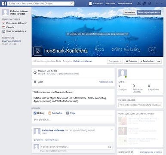Click second suggested event thumbnail
The image size is (166, 155).
coord(123,131)
